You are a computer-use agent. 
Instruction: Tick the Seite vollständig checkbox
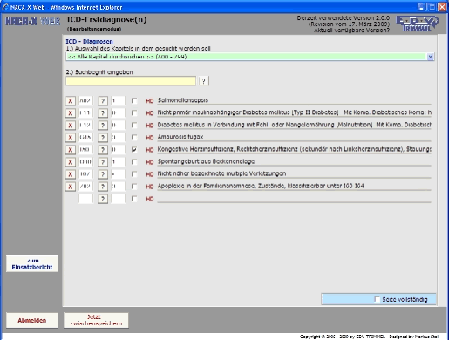pos(377,299)
